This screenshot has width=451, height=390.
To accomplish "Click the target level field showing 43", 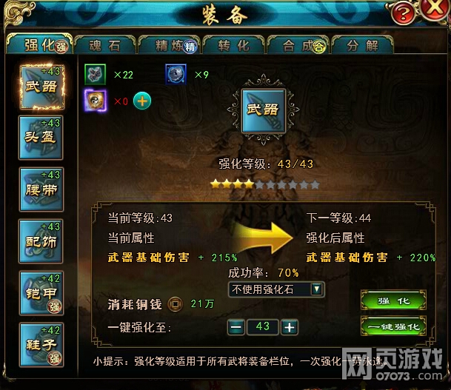I will click(x=263, y=327).
